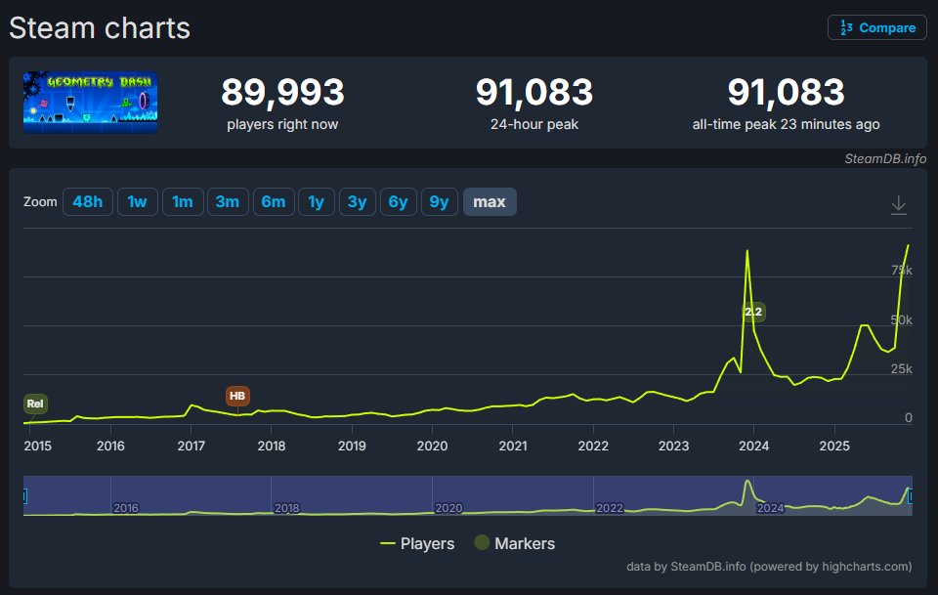Viewport: 938px width, 595px height.
Task: Select the 9y zoom range
Action: point(439,201)
